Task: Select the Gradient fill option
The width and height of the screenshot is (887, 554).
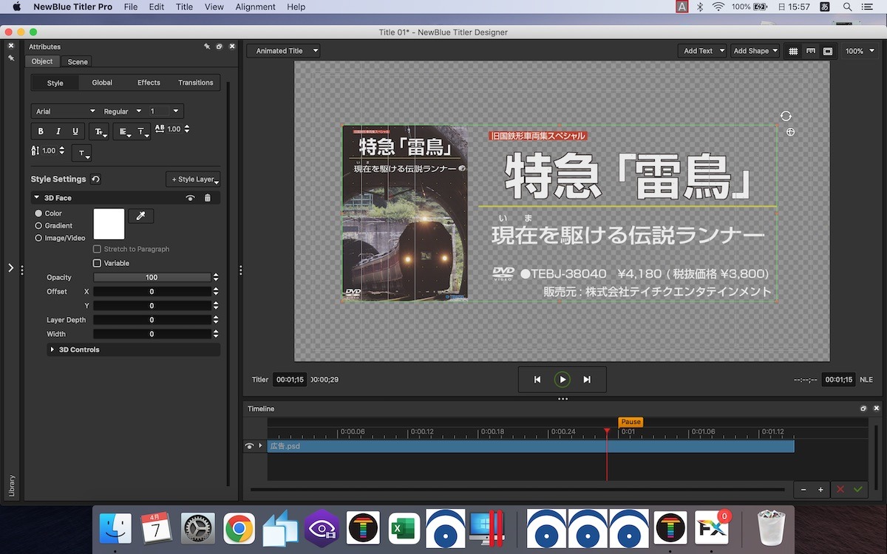Action: 38,226
